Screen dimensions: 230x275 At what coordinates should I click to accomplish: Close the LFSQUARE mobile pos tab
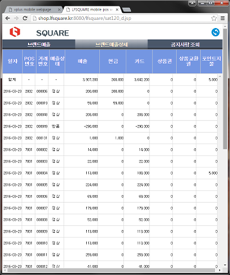click(117, 10)
